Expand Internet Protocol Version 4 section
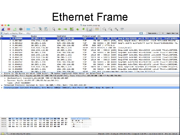This screenshot has width=180, height=135. click(x=2, y=85)
